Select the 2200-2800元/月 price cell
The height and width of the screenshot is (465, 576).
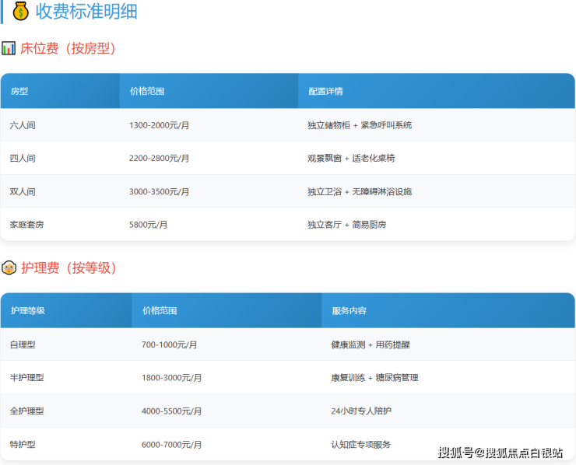[159, 158]
